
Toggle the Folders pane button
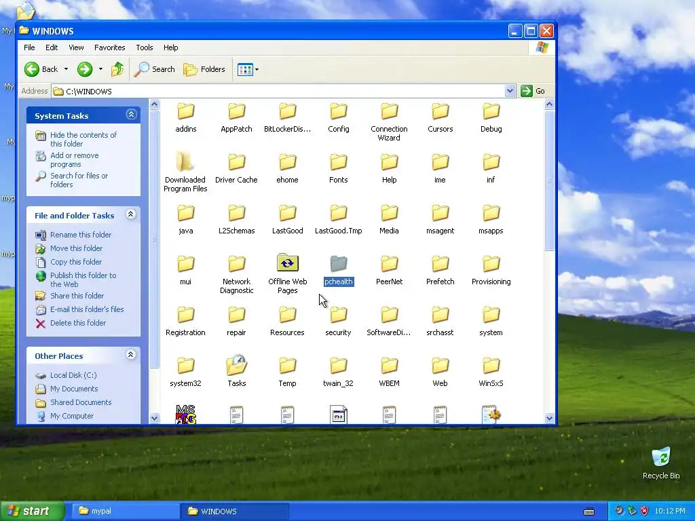click(204, 69)
